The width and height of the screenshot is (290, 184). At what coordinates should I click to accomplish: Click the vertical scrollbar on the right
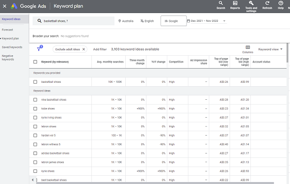287,53
